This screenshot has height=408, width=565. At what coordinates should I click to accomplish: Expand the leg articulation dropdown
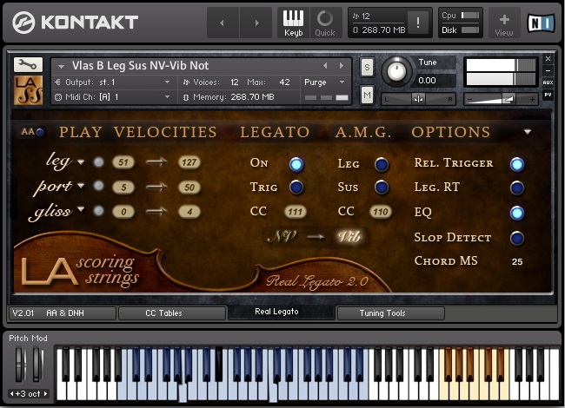pos(81,162)
